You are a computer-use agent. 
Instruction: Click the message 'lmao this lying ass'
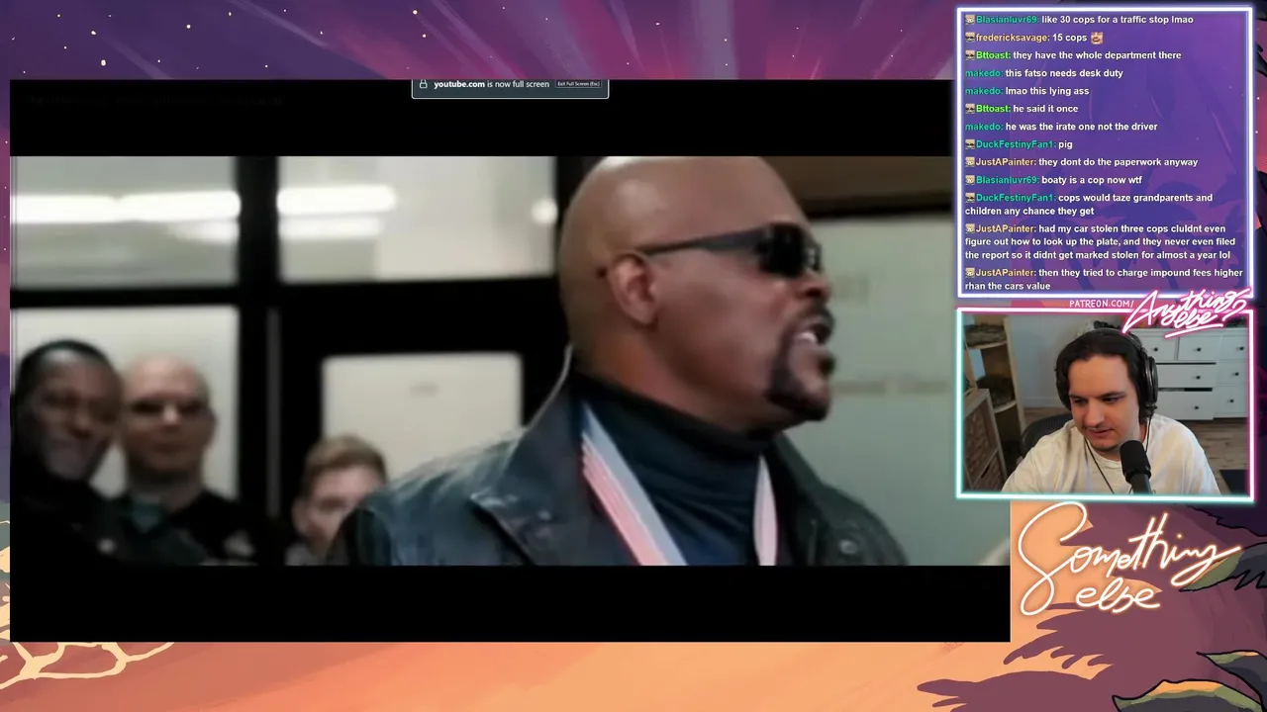(x=1047, y=91)
